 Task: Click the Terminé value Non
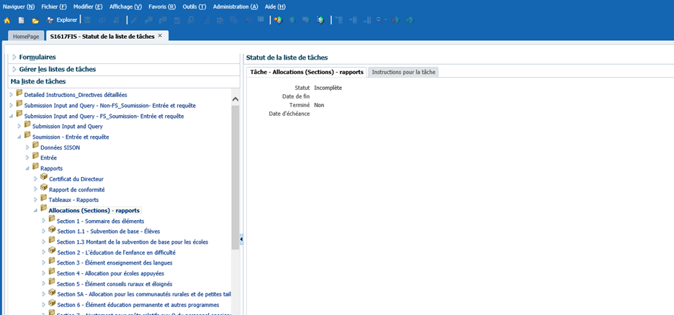click(x=319, y=105)
